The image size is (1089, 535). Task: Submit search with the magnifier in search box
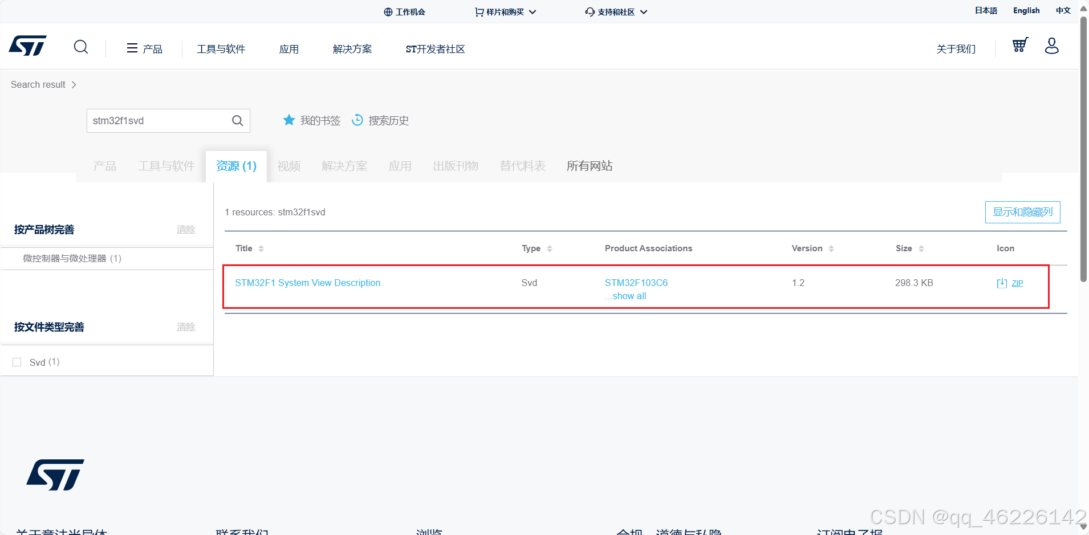pos(238,121)
